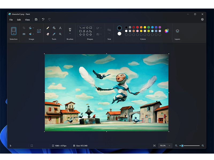This screenshot has width=214, height=160.
Task: Click the Crop icon
Action: (24, 28)
